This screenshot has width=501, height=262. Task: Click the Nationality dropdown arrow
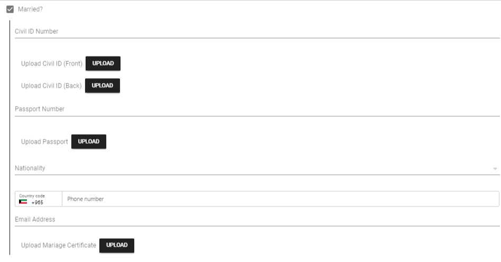(x=495, y=169)
